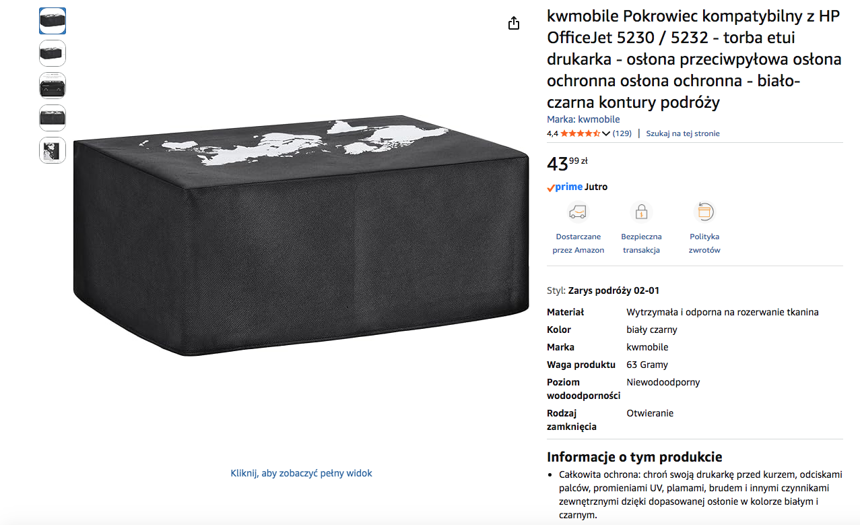Open the Polityka zwrotów link
This screenshot has height=525, width=860.
704,243
